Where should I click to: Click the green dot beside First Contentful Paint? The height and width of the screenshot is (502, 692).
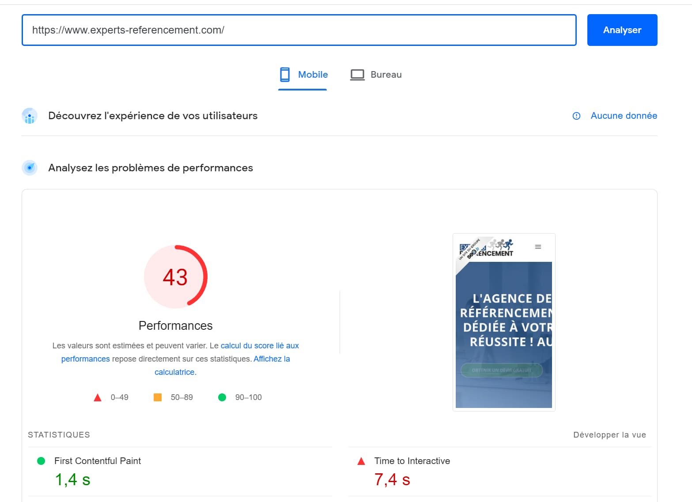41,461
